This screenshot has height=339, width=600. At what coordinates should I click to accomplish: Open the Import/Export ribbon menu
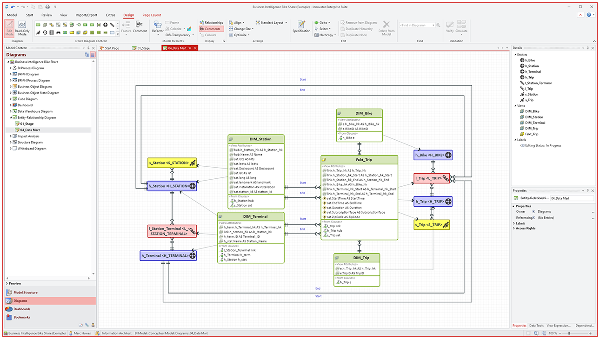(x=87, y=15)
